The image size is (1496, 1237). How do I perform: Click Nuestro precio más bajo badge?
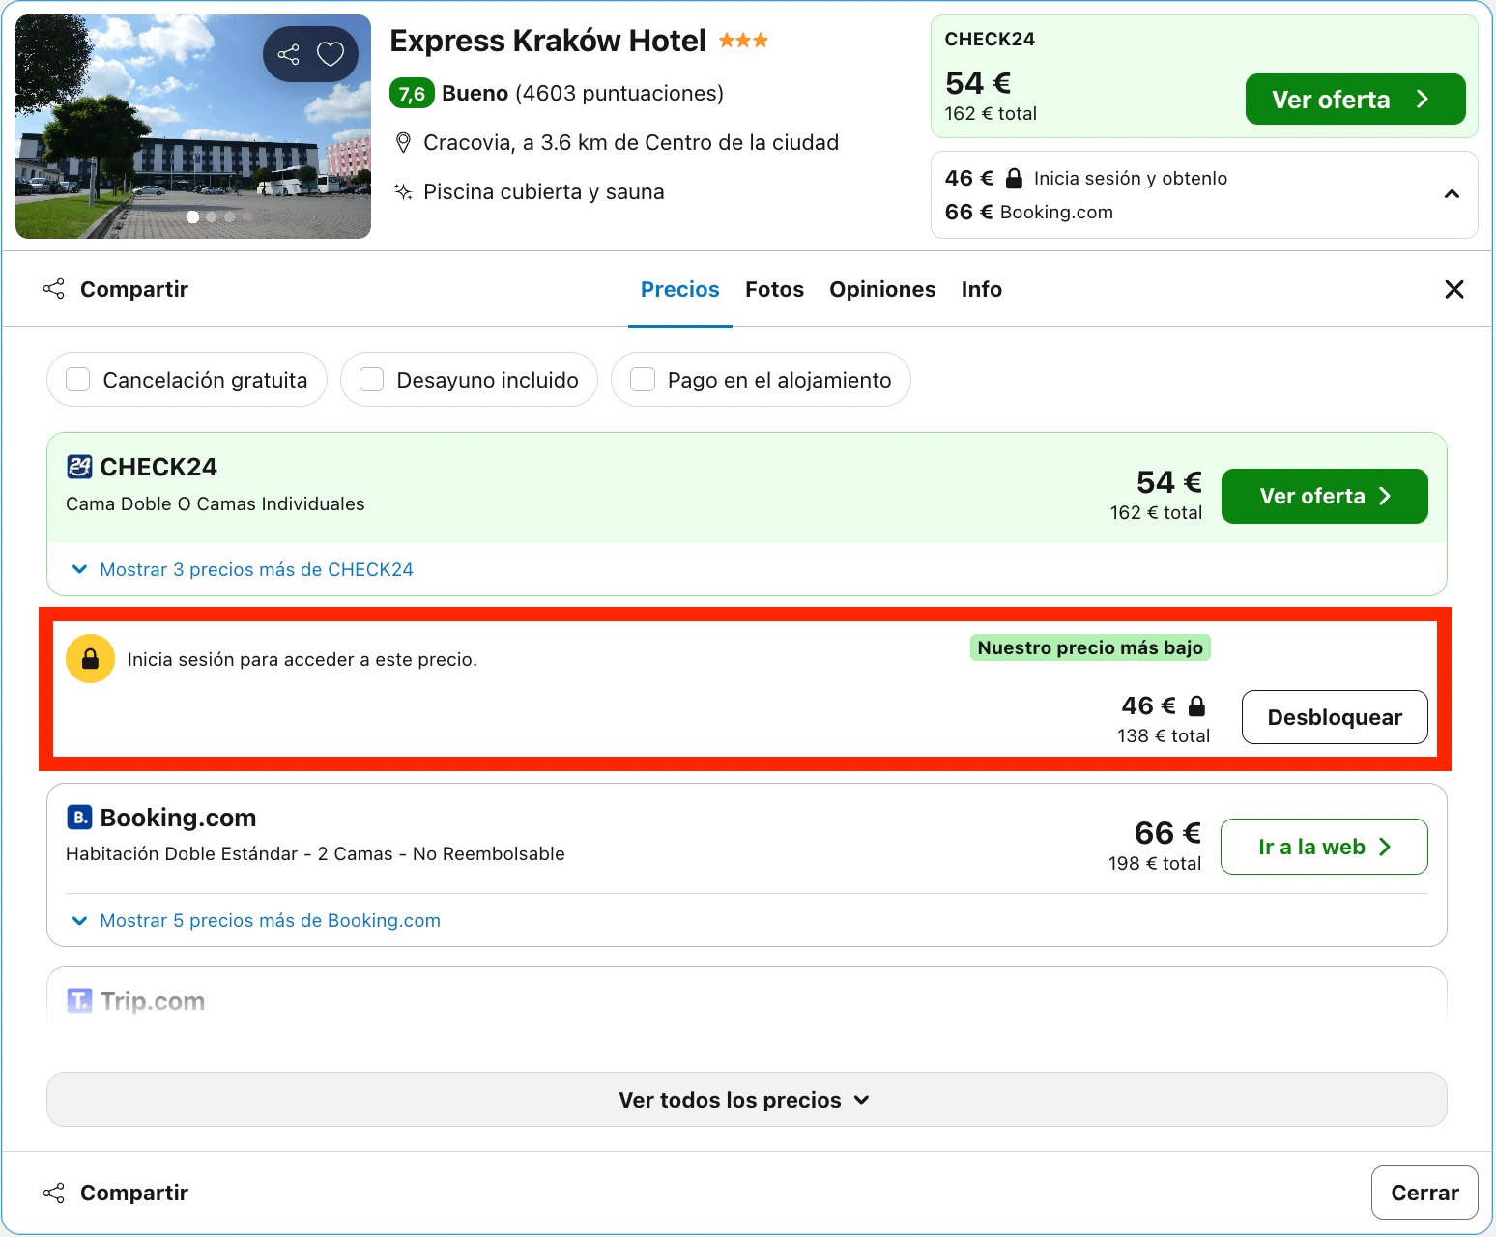click(1090, 647)
